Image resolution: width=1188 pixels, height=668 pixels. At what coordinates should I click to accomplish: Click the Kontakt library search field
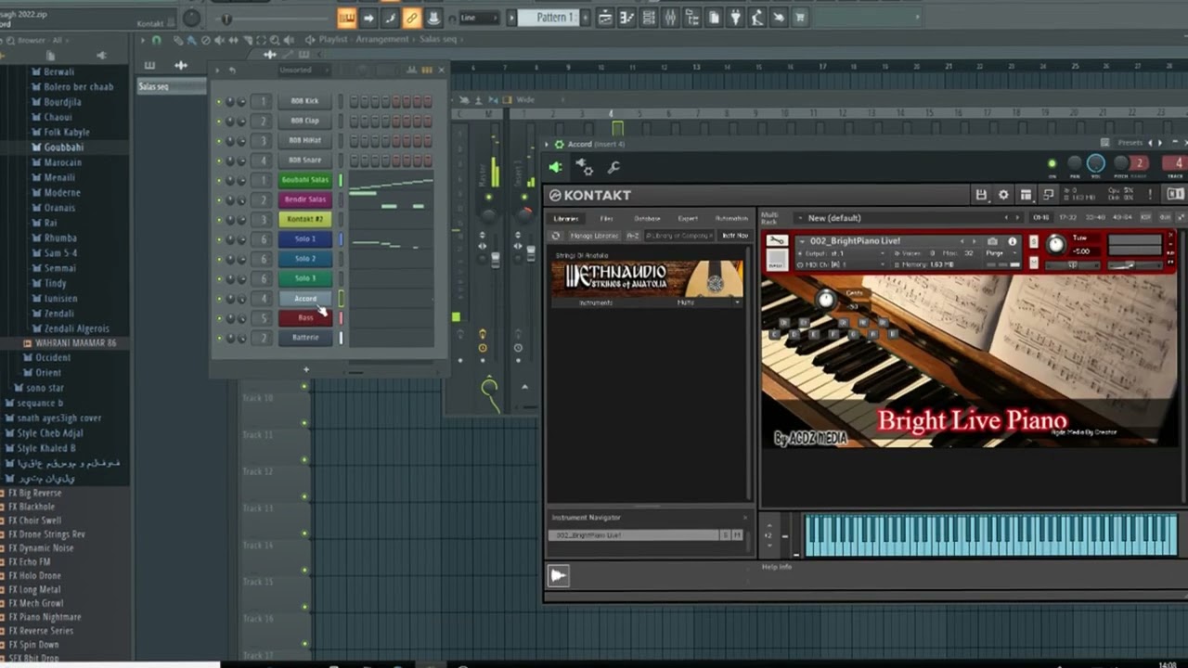(680, 236)
